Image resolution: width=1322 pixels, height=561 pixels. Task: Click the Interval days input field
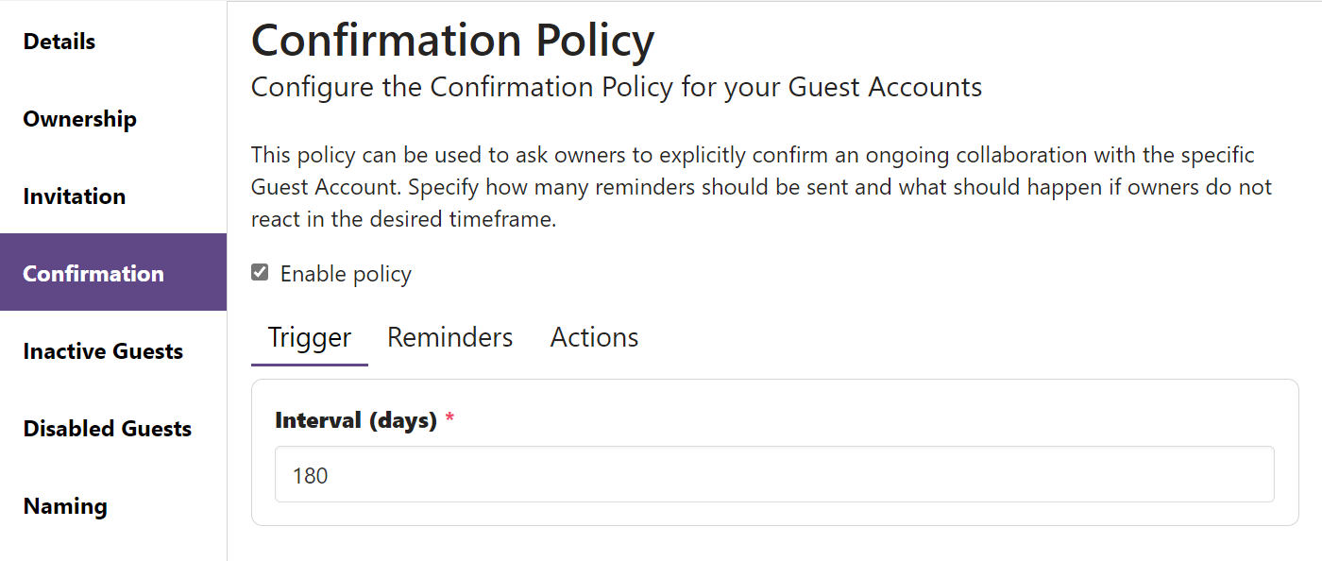click(772, 474)
